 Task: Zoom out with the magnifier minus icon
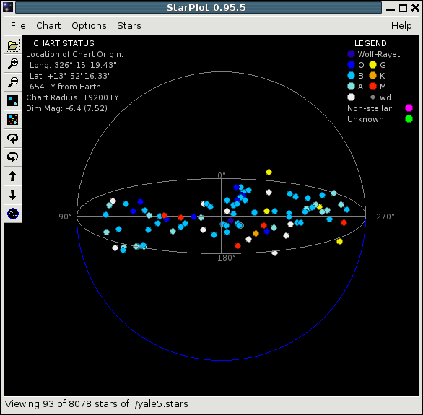coord(13,82)
